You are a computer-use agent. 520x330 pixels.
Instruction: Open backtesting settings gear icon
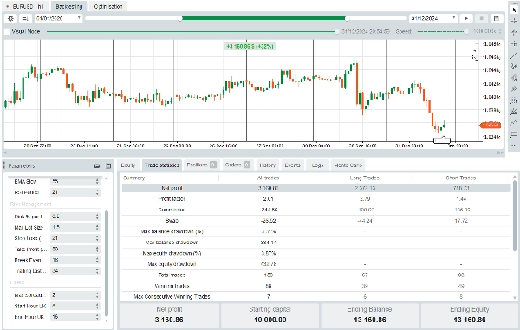click(10, 18)
